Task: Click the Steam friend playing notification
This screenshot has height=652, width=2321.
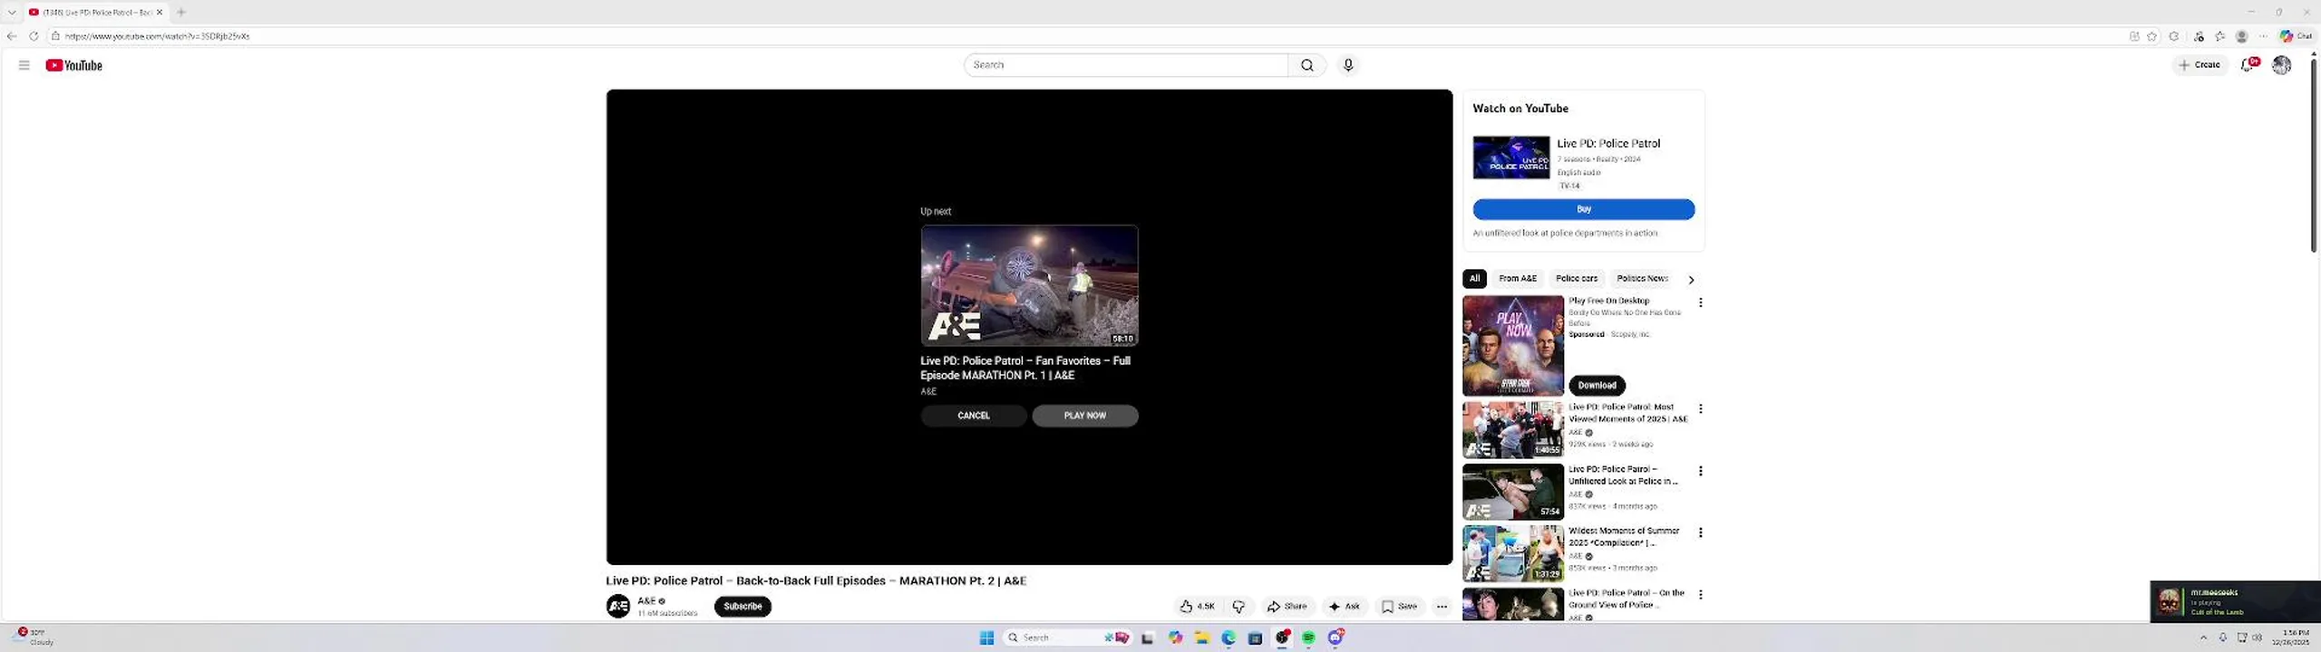Action: [2235, 601]
